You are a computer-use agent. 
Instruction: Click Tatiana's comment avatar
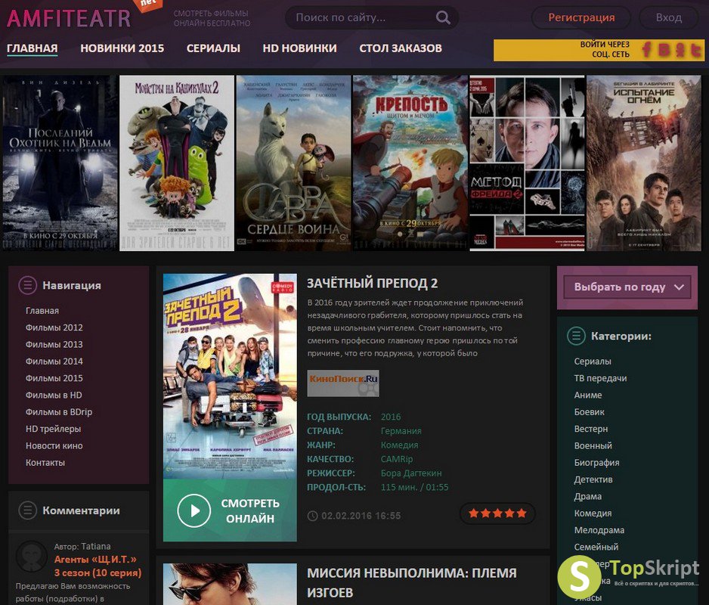[x=31, y=557]
